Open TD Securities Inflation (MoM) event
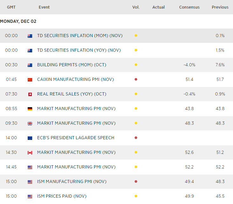 coord(80,36)
